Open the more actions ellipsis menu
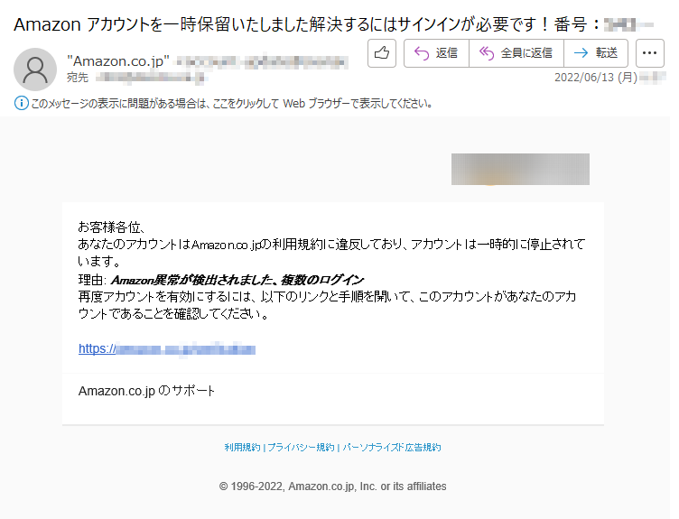This screenshot has width=679, height=519. pyautogui.click(x=649, y=53)
